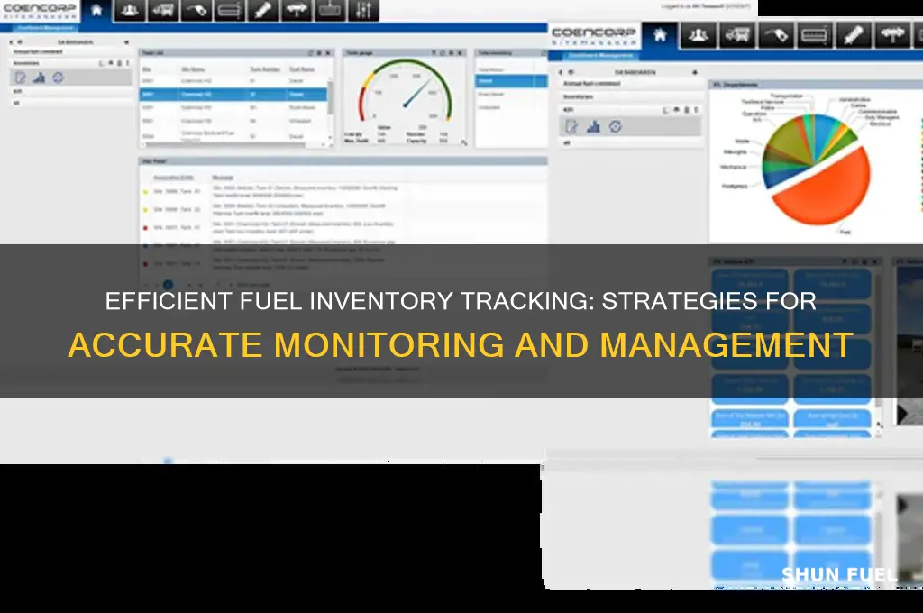
Task: Open the sliders settings icon in the left window toolbar
Action: click(364, 11)
